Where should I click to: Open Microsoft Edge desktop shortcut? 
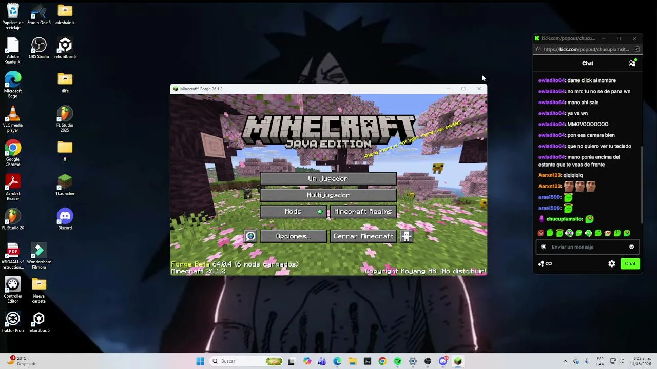point(13,85)
